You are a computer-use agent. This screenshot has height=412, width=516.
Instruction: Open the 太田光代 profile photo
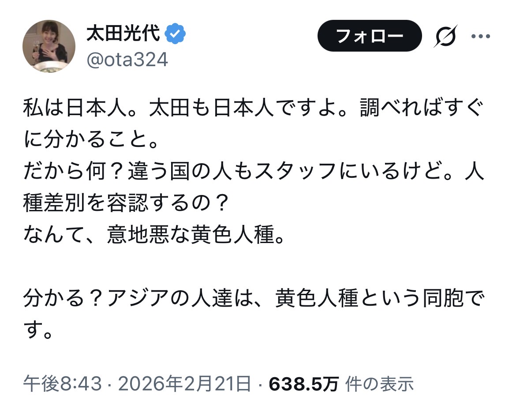click(49, 46)
